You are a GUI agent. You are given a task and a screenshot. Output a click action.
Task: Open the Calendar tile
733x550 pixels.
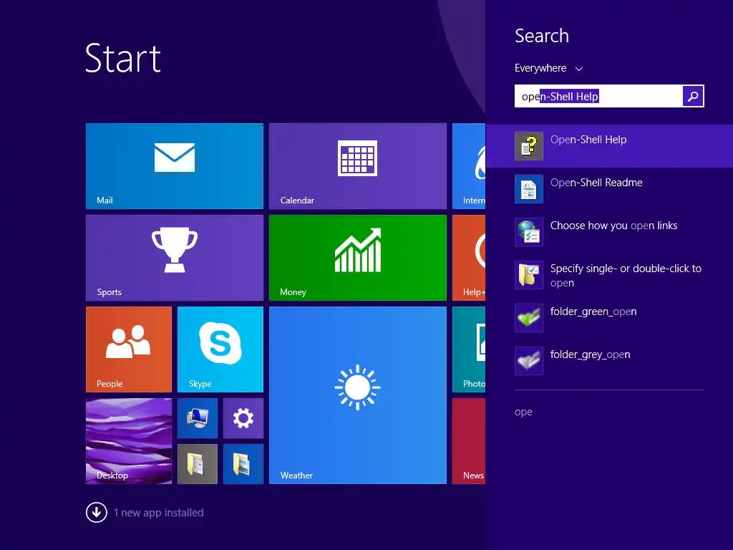coord(358,166)
